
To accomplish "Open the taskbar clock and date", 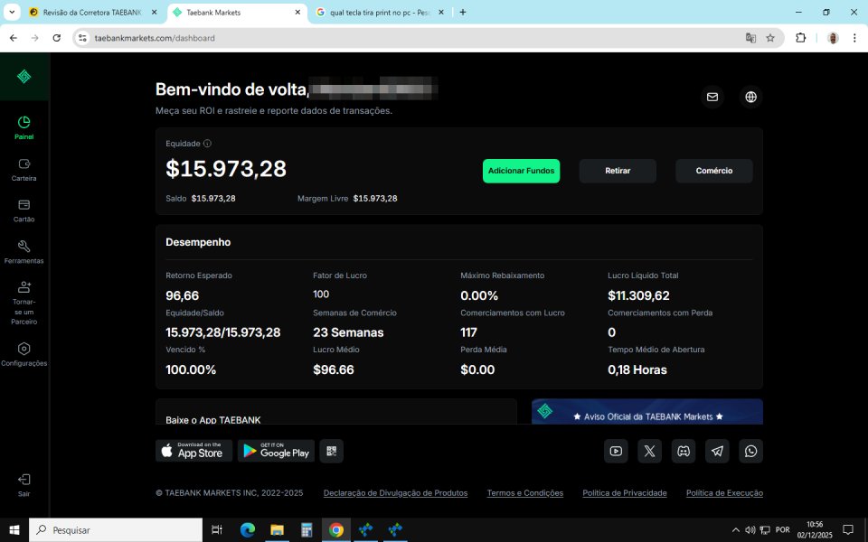I will pyautogui.click(x=815, y=530).
